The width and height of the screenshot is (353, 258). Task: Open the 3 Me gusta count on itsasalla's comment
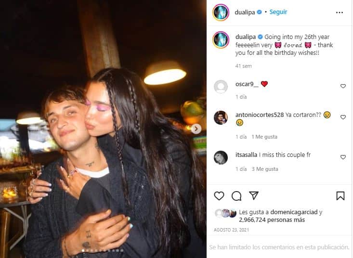coord(265,169)
